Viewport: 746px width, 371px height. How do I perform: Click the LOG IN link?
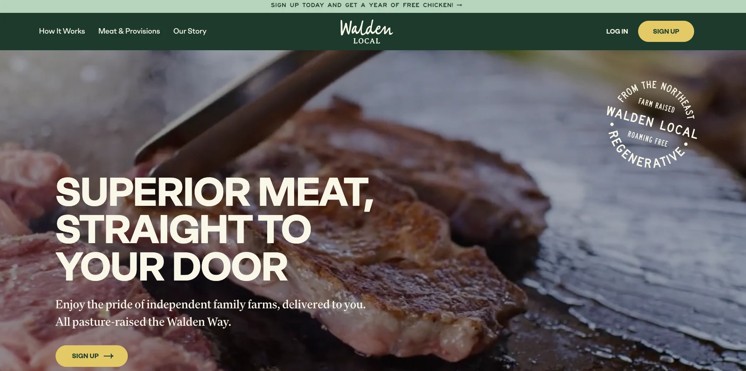click(x=617, y=32)
